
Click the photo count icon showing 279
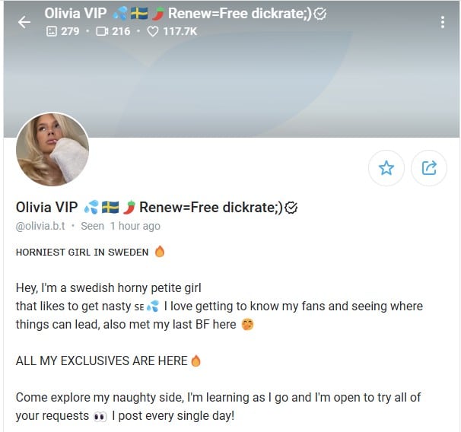[x=52, y=31]
